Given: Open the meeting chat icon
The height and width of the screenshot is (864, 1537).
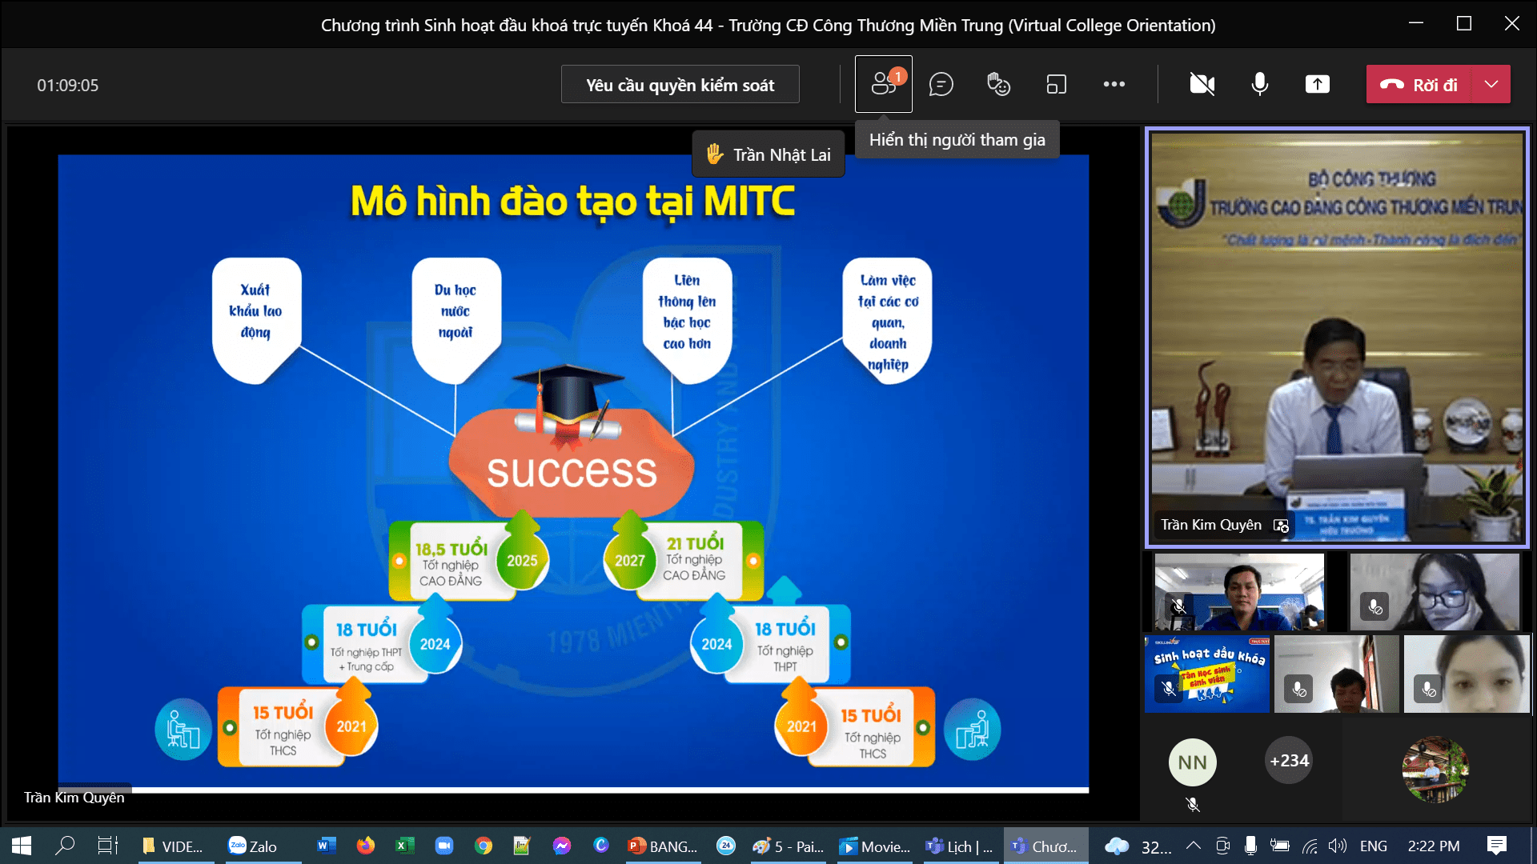Looking at the screenshot, I should (941, 84).
